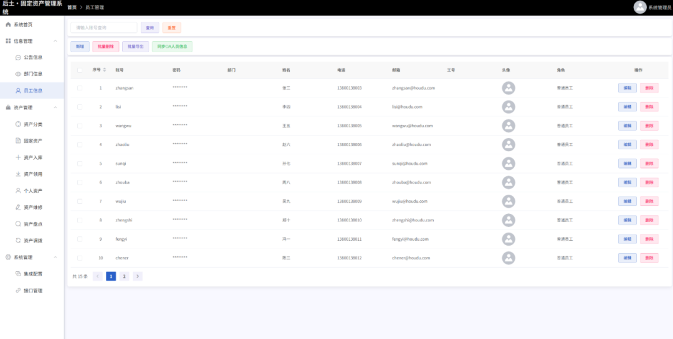Check the wujiu row checkbox

(x=80, y=201)
